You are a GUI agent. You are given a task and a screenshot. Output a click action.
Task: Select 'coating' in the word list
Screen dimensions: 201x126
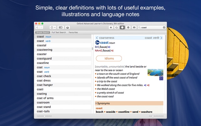[x=63, y=94]
